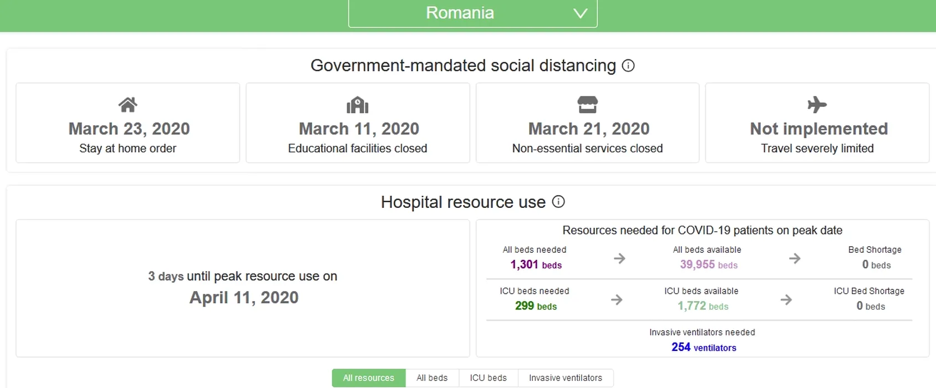Switch to the ICU beds tab

pyautogui.click(x=488, y=378)
